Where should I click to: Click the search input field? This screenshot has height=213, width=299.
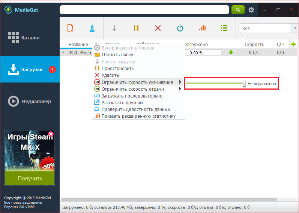(144, 10)
